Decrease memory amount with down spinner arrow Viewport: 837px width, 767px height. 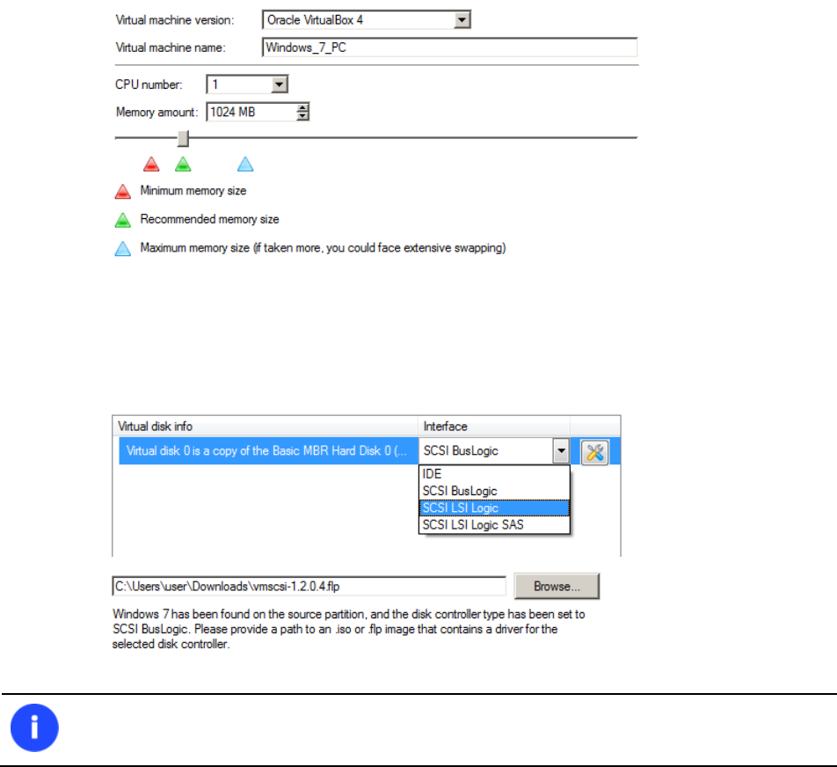click(302, 116)
